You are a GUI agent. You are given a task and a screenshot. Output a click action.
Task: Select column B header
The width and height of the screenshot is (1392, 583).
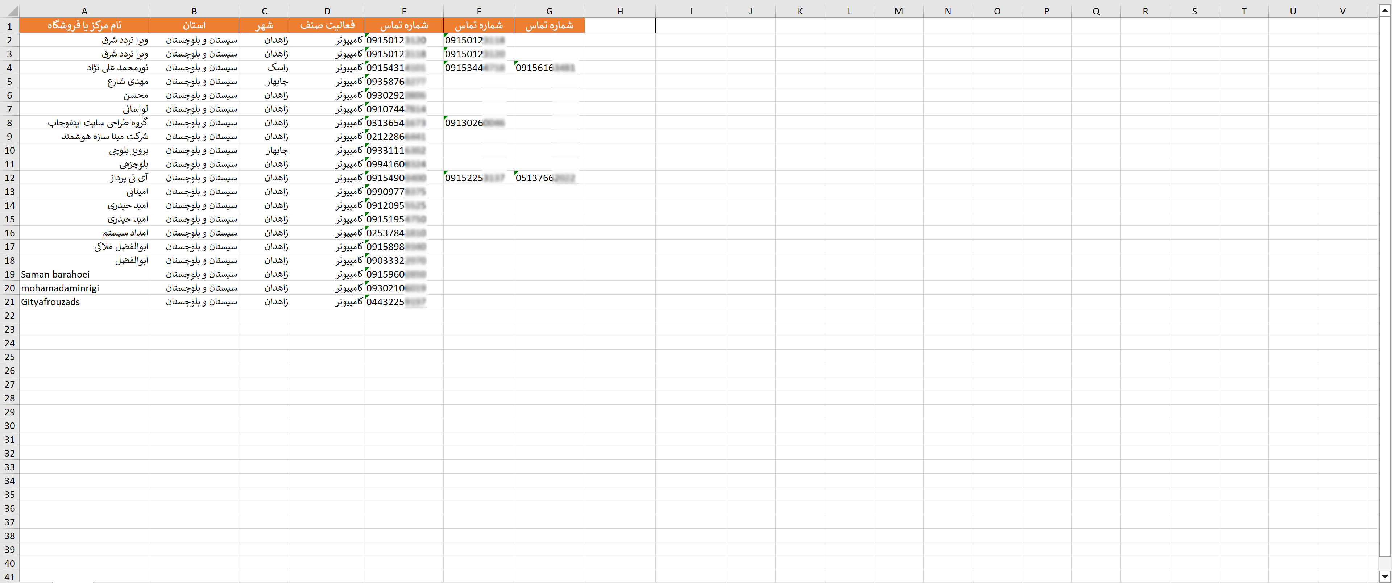pyautogui.click(x=194, y=11)
